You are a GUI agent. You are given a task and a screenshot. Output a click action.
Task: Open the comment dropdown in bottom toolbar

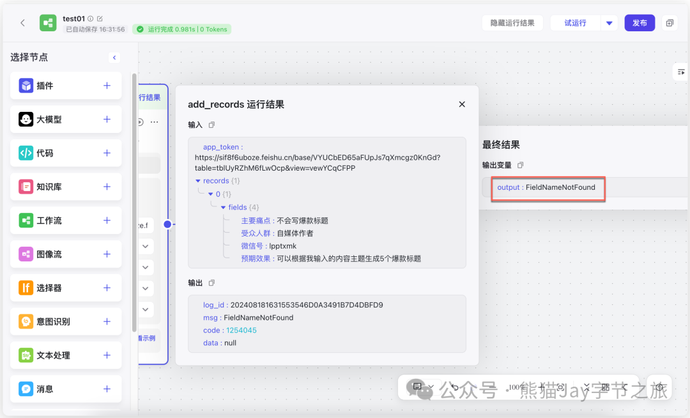tap(431, 387)
